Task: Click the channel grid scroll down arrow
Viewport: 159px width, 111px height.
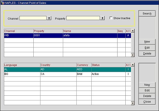Action: click(133, 55)
